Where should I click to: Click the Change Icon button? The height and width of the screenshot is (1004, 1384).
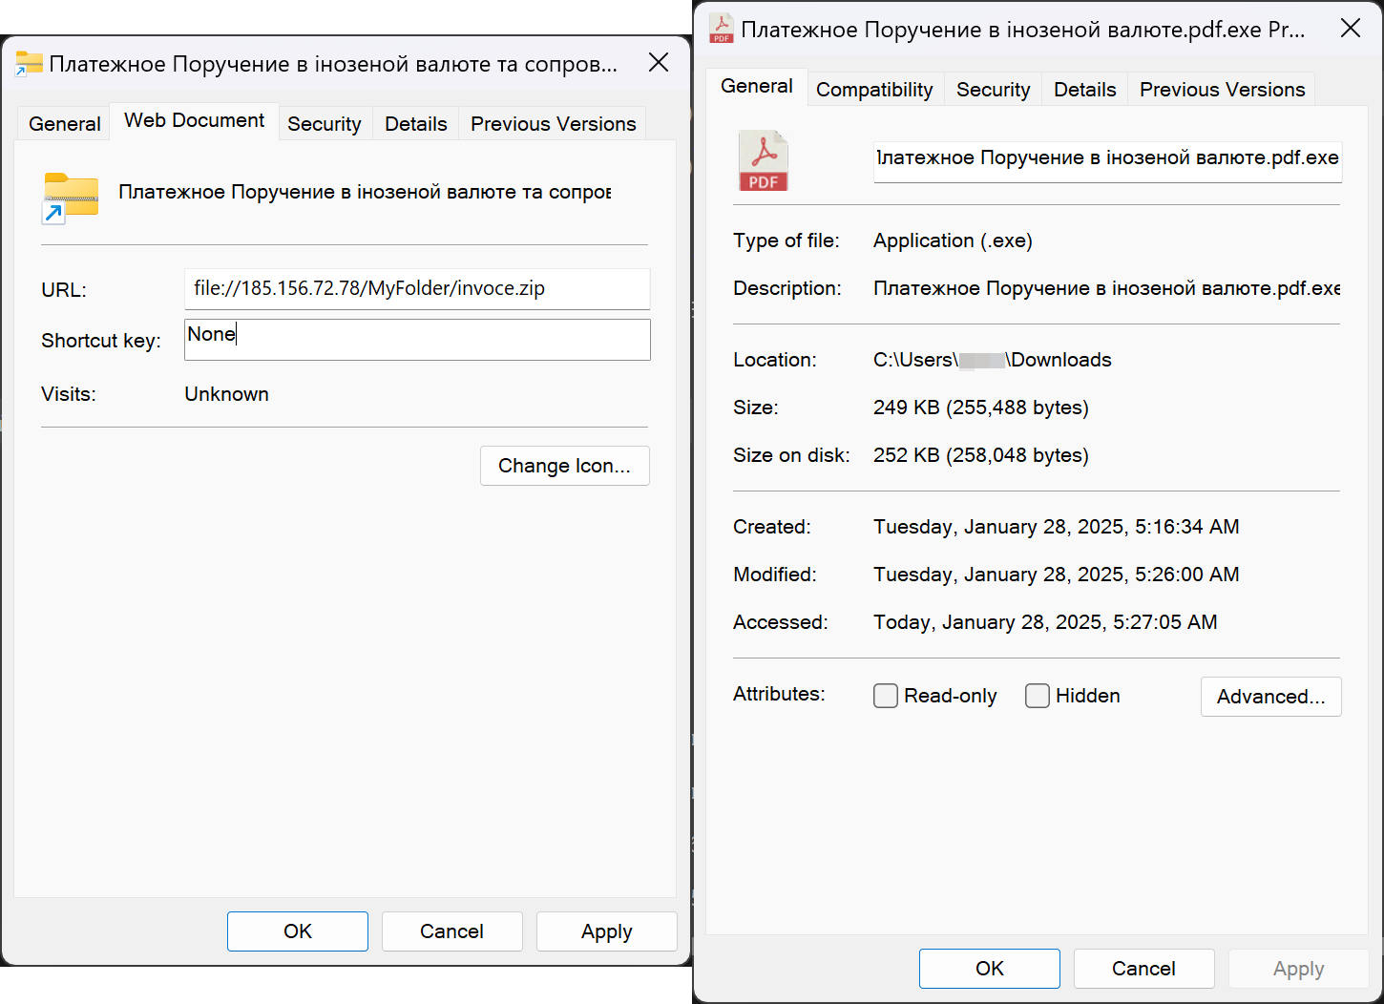point(565,466)
